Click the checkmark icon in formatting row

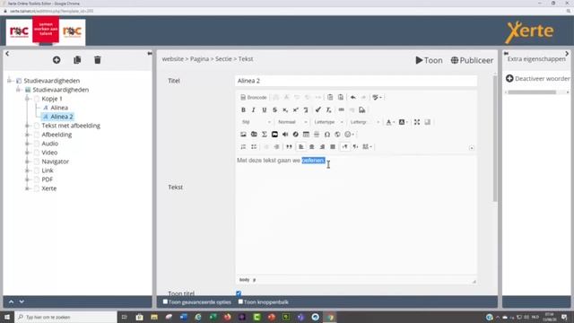[317, 109]
